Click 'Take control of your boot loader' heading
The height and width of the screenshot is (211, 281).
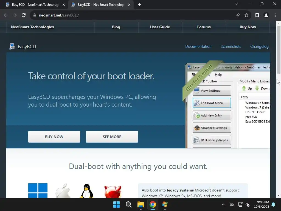pos(91,76)
